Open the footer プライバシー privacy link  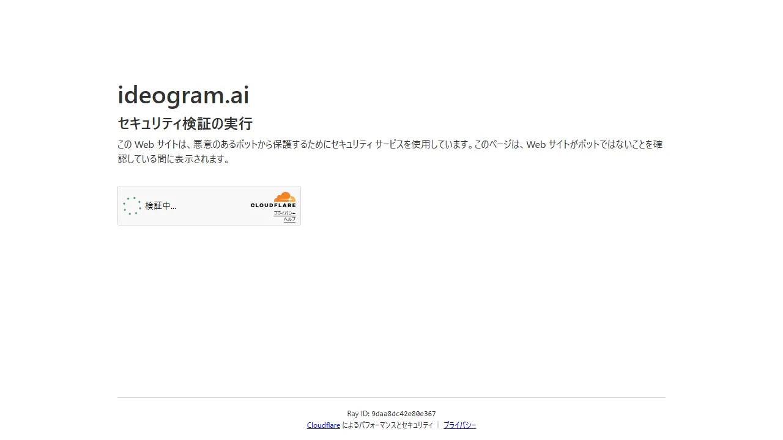point(459,425)
